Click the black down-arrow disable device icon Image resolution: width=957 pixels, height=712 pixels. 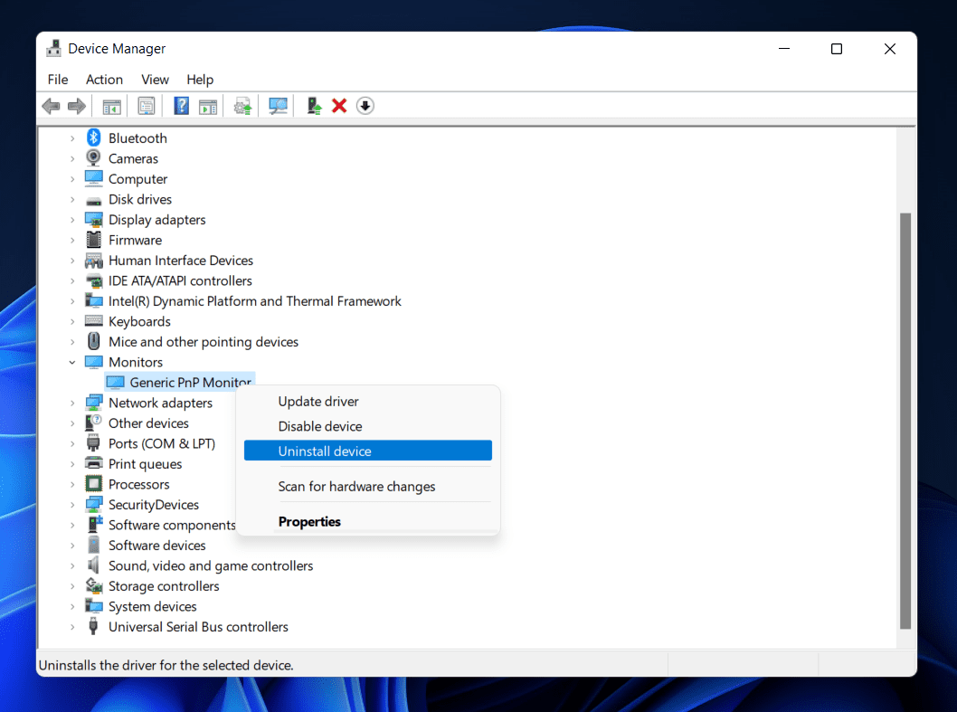coord(365,106)
